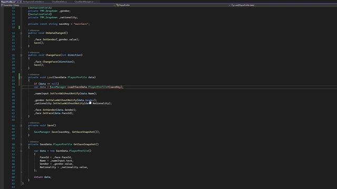This screenshot has height=189, width=337.
Task: Click the "if (data == null)" line
Action: click(46, 84)
